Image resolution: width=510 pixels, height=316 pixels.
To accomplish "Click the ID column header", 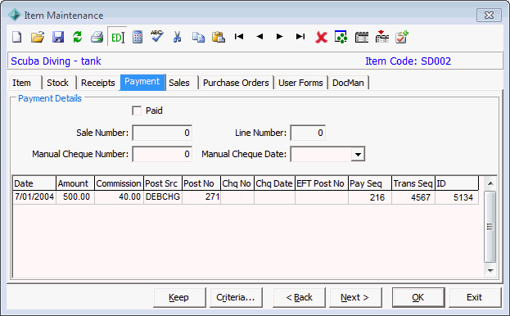I will point(457,183).
